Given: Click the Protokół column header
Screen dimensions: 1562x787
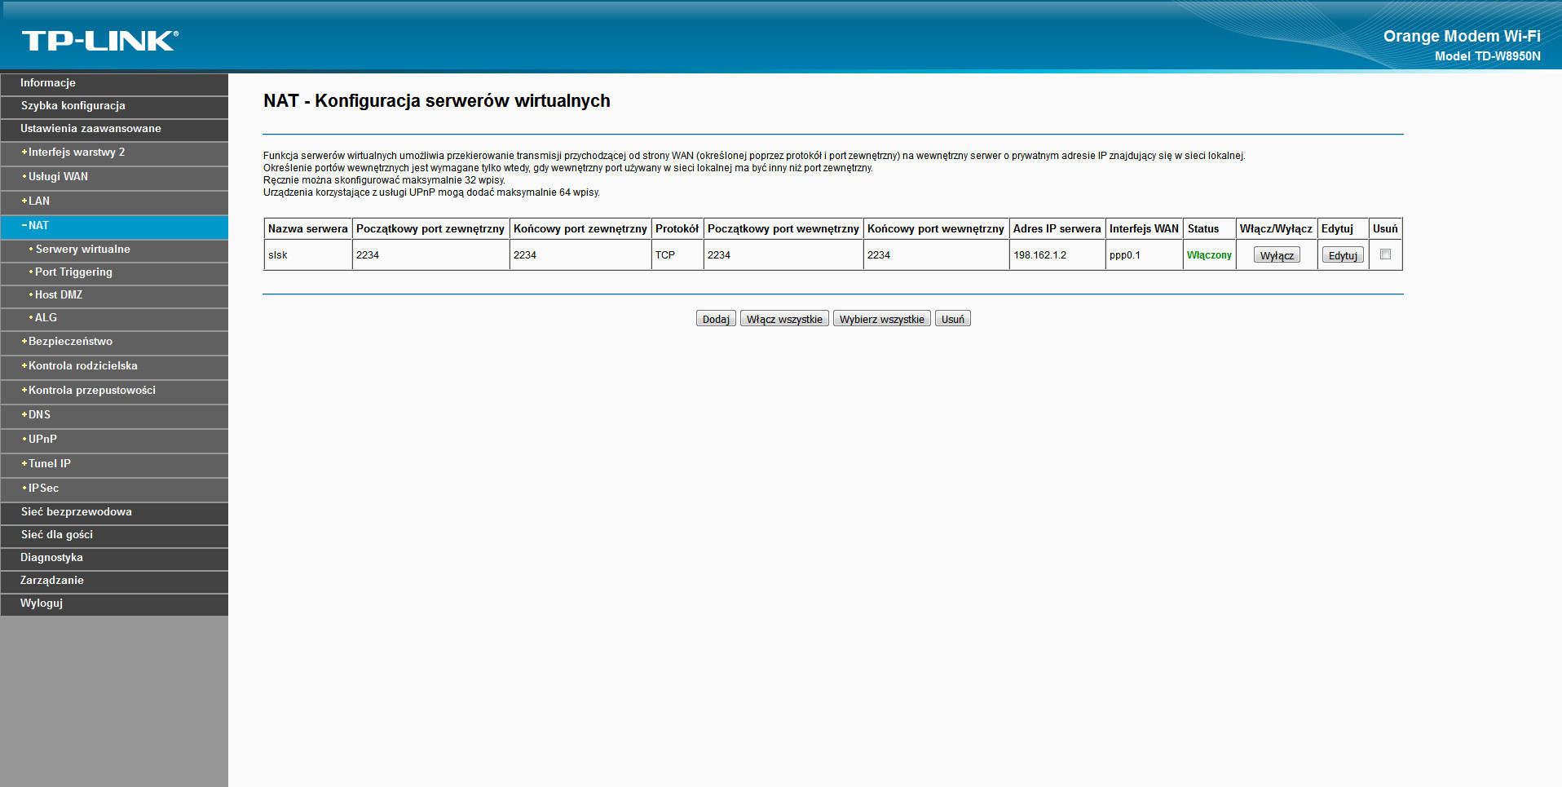Looking at the screenshot, I should pyautogui.click(x=677, y=229).
